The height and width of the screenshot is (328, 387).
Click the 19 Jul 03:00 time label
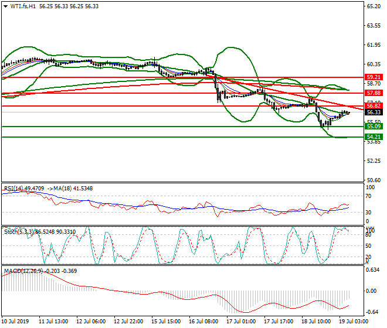point(354,322)
